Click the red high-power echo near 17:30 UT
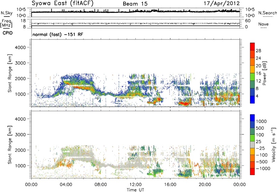The image size is (277, 192). 184,103
